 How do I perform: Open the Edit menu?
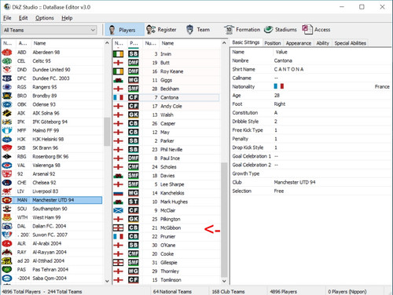[x=23, y=18]
